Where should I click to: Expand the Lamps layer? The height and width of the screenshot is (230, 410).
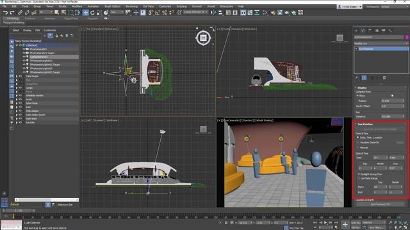pos(17,88)
